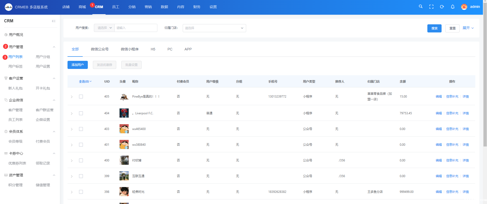The image size is (487, 204).
Task: Click the 添加用户 button
Action: (77, 65)
